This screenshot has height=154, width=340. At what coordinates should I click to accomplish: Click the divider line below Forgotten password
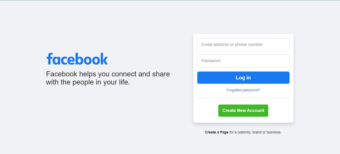coord(243,98)
